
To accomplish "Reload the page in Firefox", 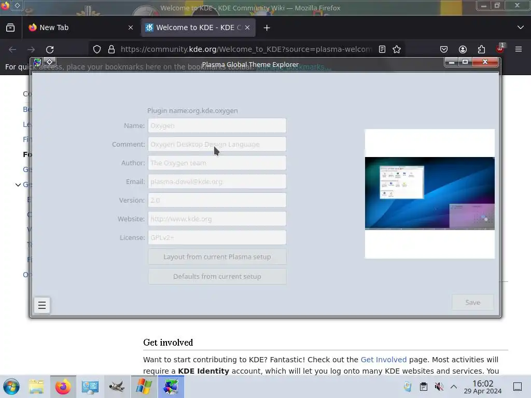I will coord(50,49).
